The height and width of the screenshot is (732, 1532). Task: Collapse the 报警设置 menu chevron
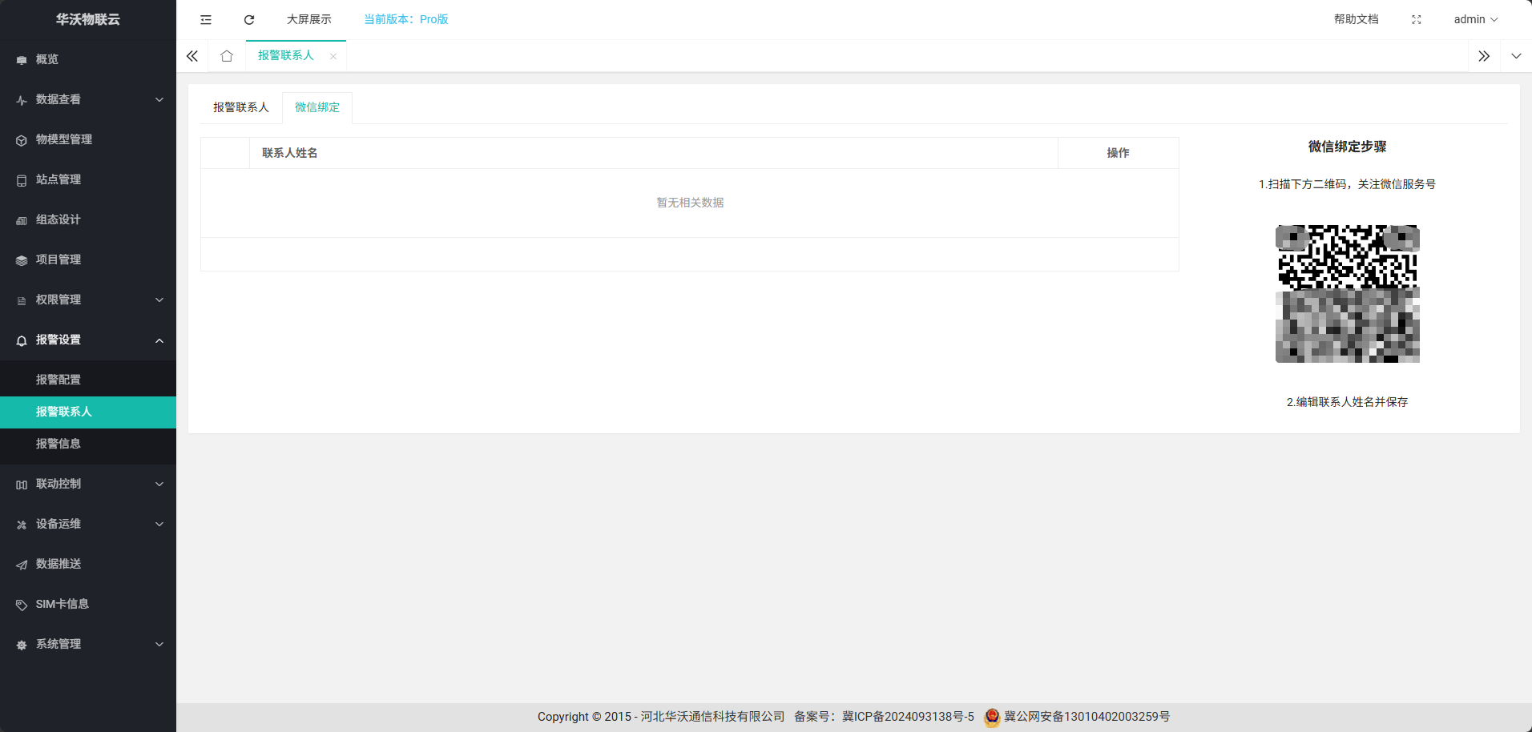159,340
